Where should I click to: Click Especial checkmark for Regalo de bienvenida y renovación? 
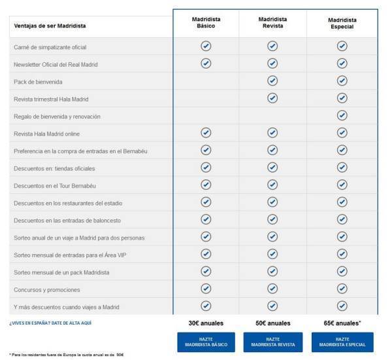(342, 115)
